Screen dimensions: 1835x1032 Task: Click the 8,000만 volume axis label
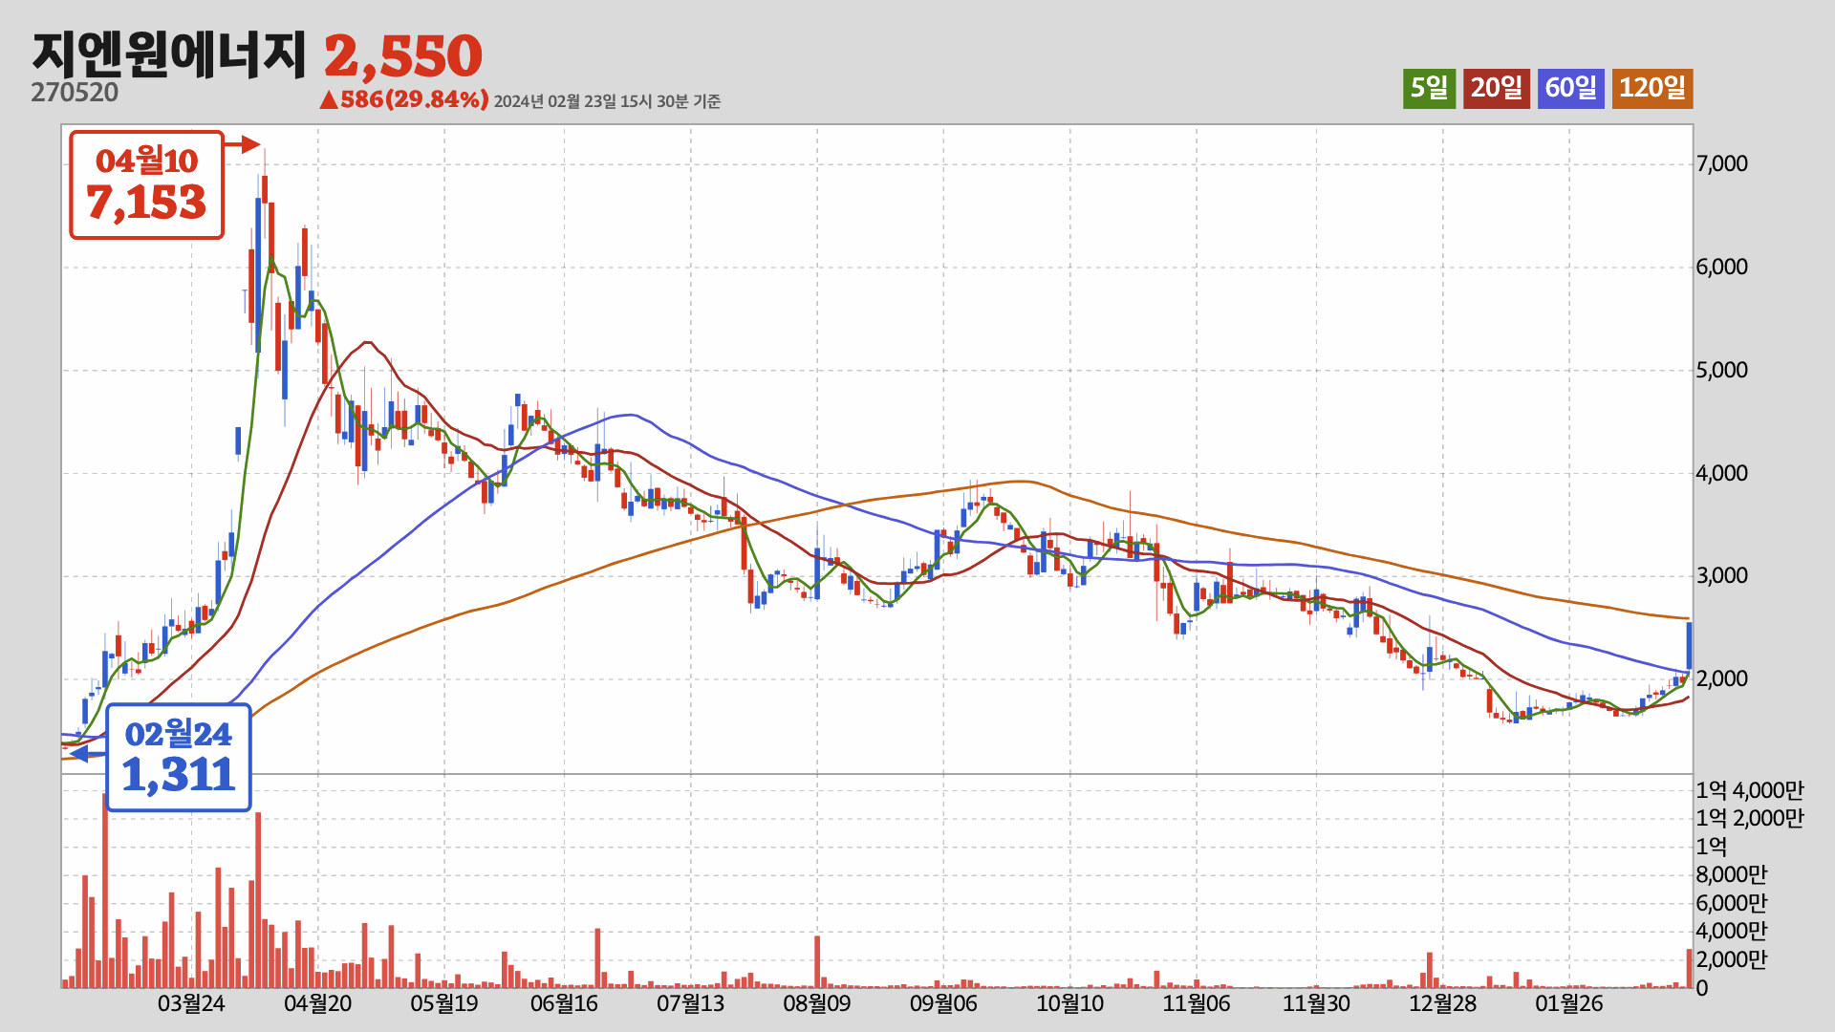pyautogui.click(x=1732, y=875)
